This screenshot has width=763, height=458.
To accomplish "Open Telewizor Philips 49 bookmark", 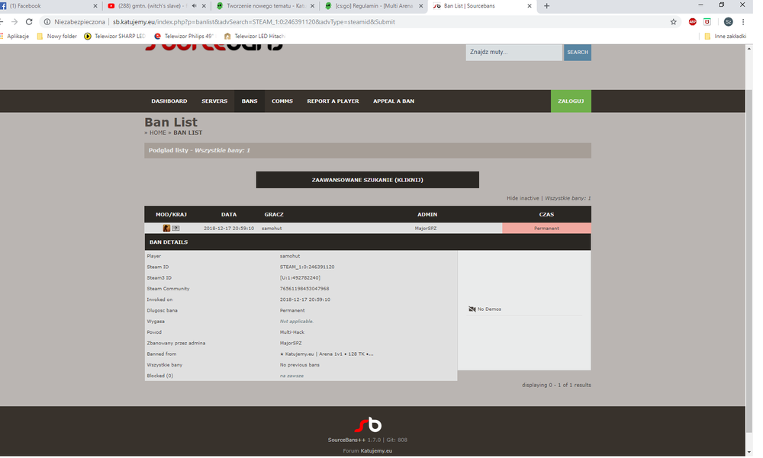I will [x=184, y=36].
